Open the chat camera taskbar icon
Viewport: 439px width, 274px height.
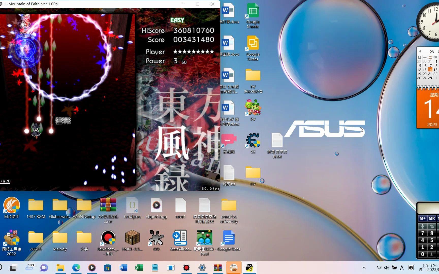click(x=44, y=268)
